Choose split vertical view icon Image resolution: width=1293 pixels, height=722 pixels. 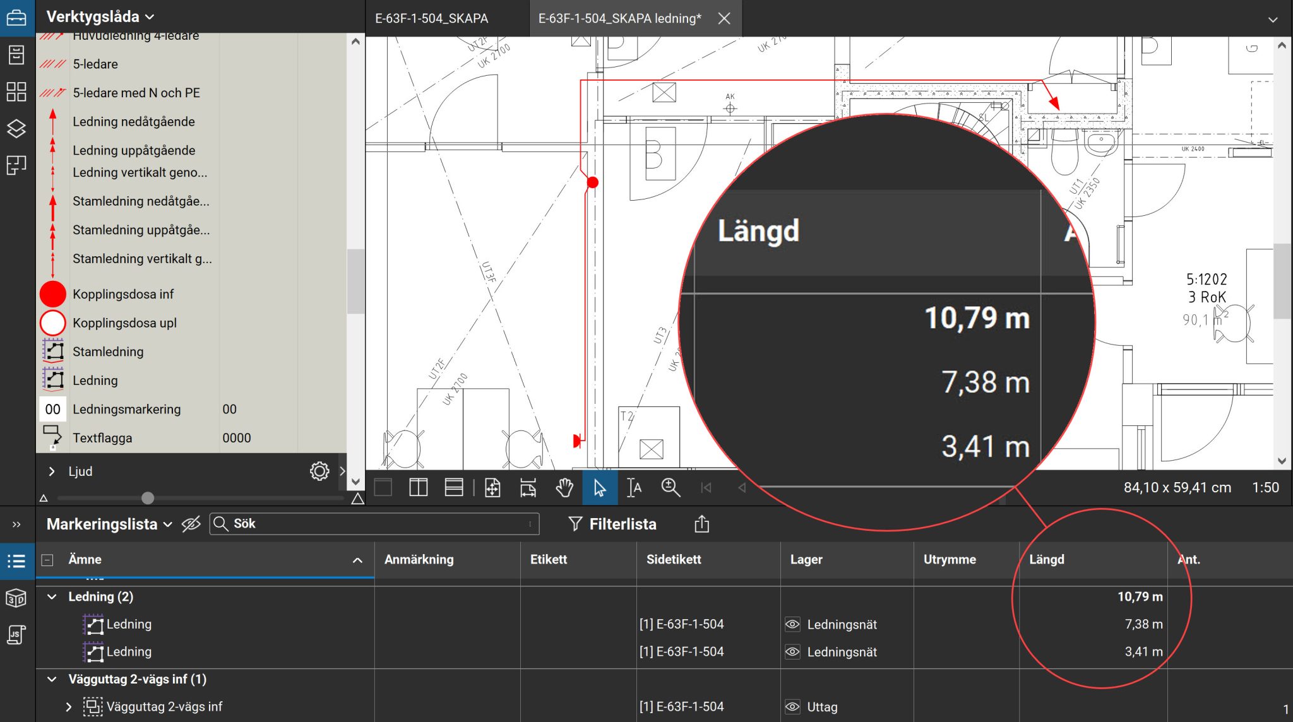pyautogui.click(x=418, y=487)
